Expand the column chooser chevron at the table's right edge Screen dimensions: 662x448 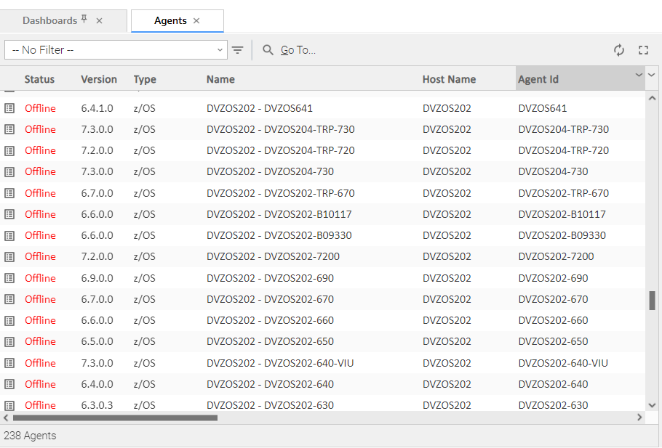652,76
